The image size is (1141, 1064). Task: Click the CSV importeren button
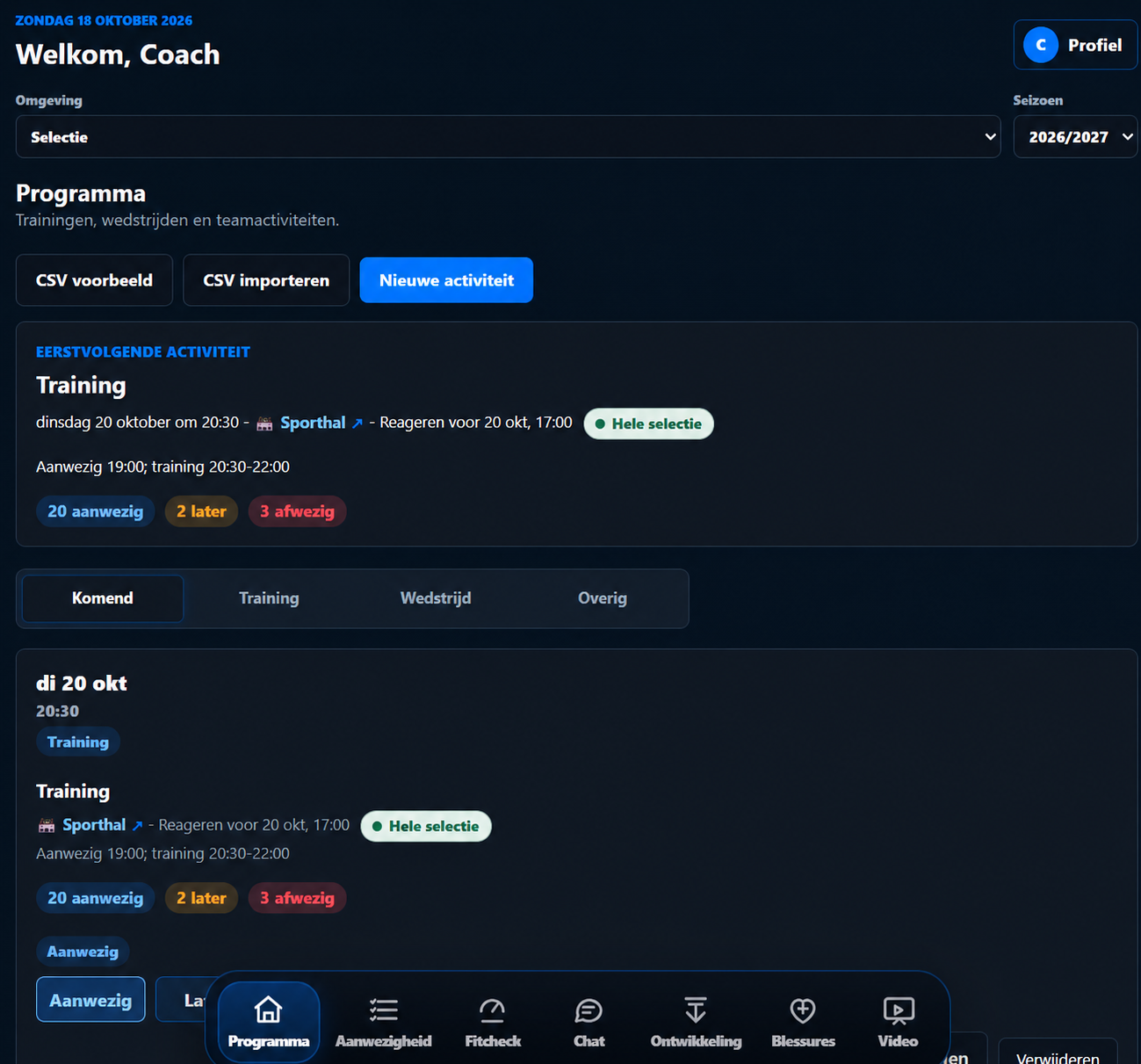266,280
